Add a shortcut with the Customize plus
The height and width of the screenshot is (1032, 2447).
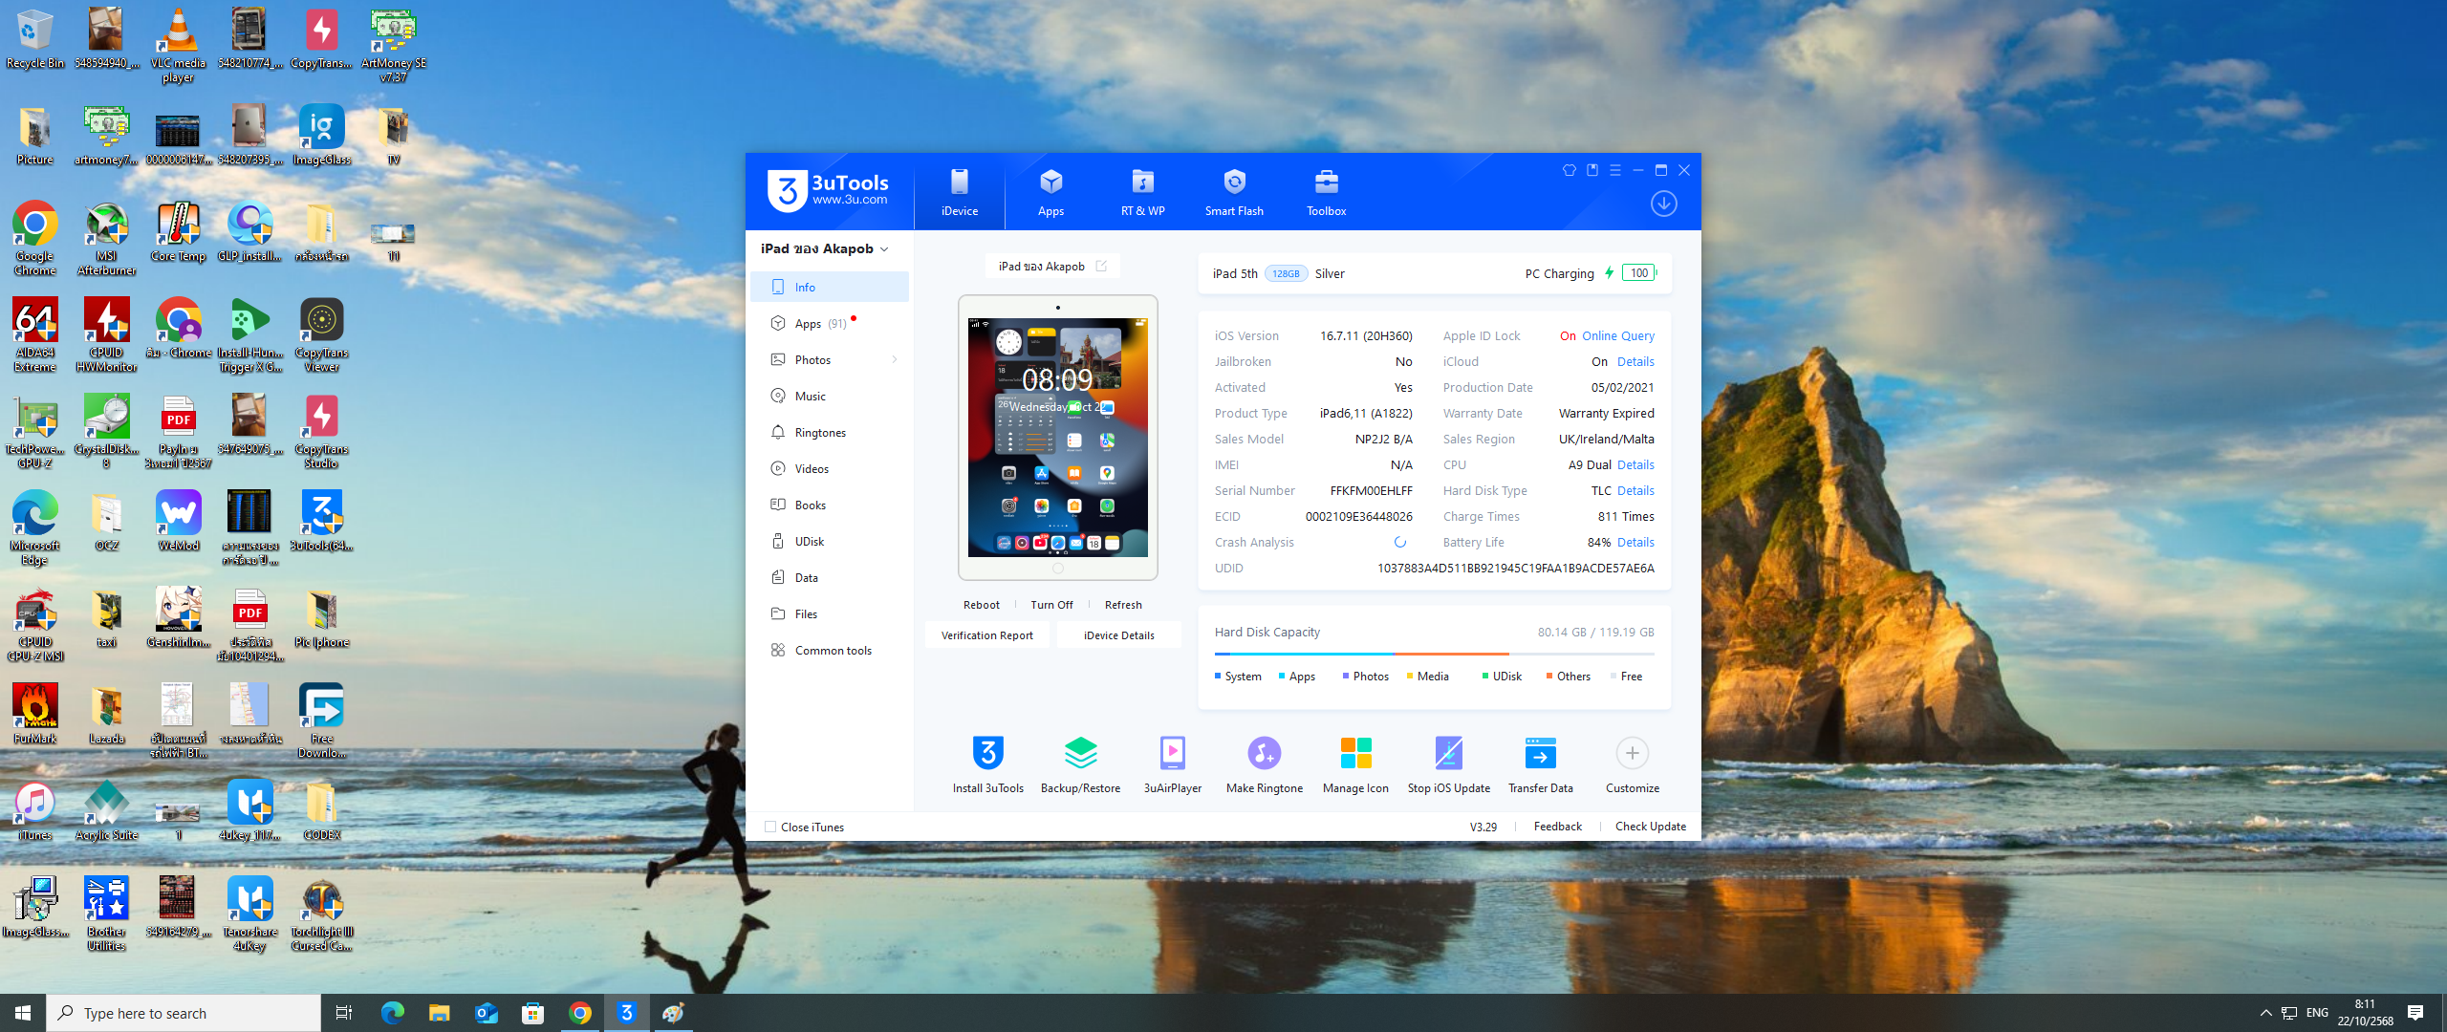pos(1632,754)
